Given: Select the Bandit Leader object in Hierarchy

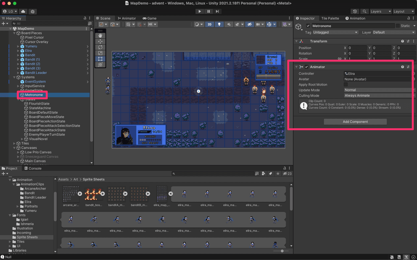Looking at the screenshot, I should pos(36,73).
